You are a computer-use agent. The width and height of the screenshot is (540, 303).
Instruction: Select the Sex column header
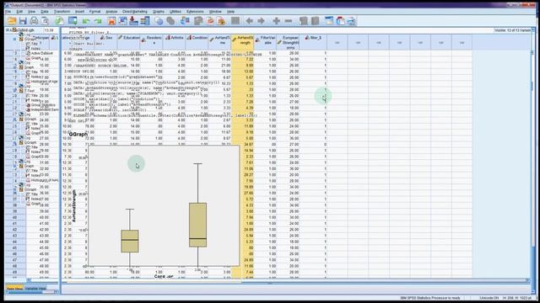107,42
